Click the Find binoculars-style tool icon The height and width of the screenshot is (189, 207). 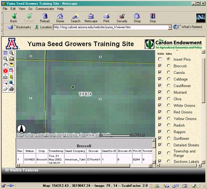coord(6,77)
